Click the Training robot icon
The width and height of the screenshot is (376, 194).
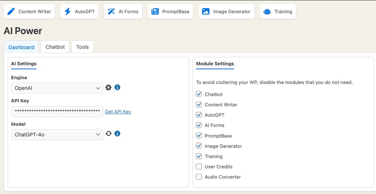coord(267,11)
